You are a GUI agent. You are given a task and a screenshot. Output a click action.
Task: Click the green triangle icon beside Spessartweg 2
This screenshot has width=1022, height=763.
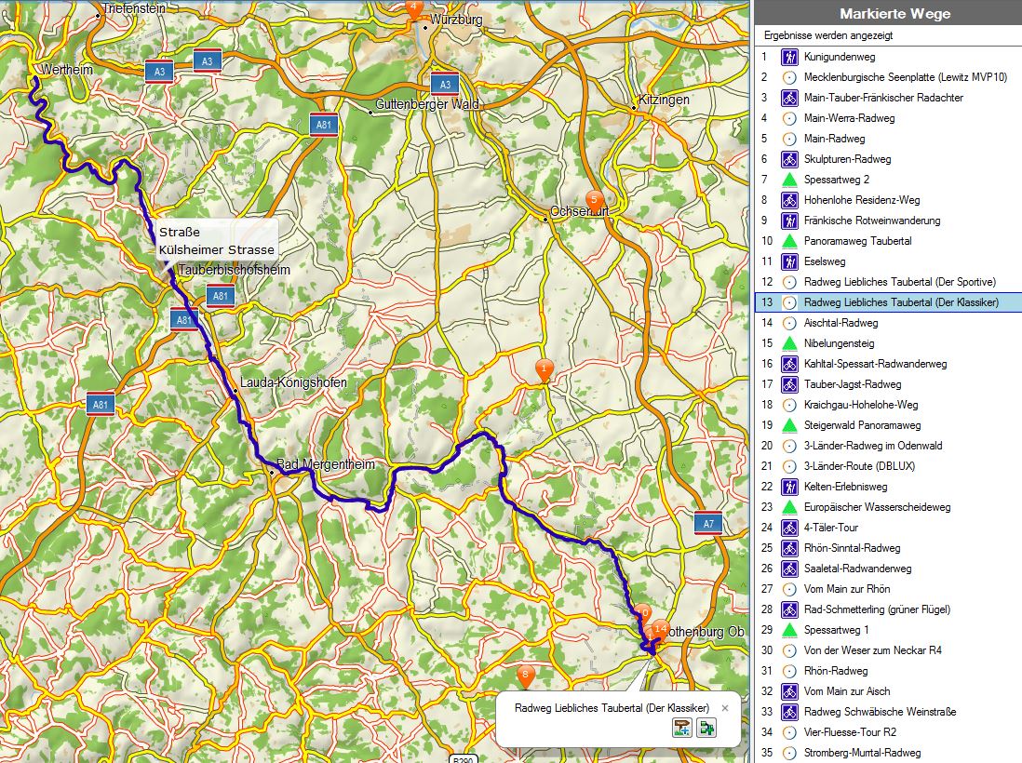[x=788, y=180]
